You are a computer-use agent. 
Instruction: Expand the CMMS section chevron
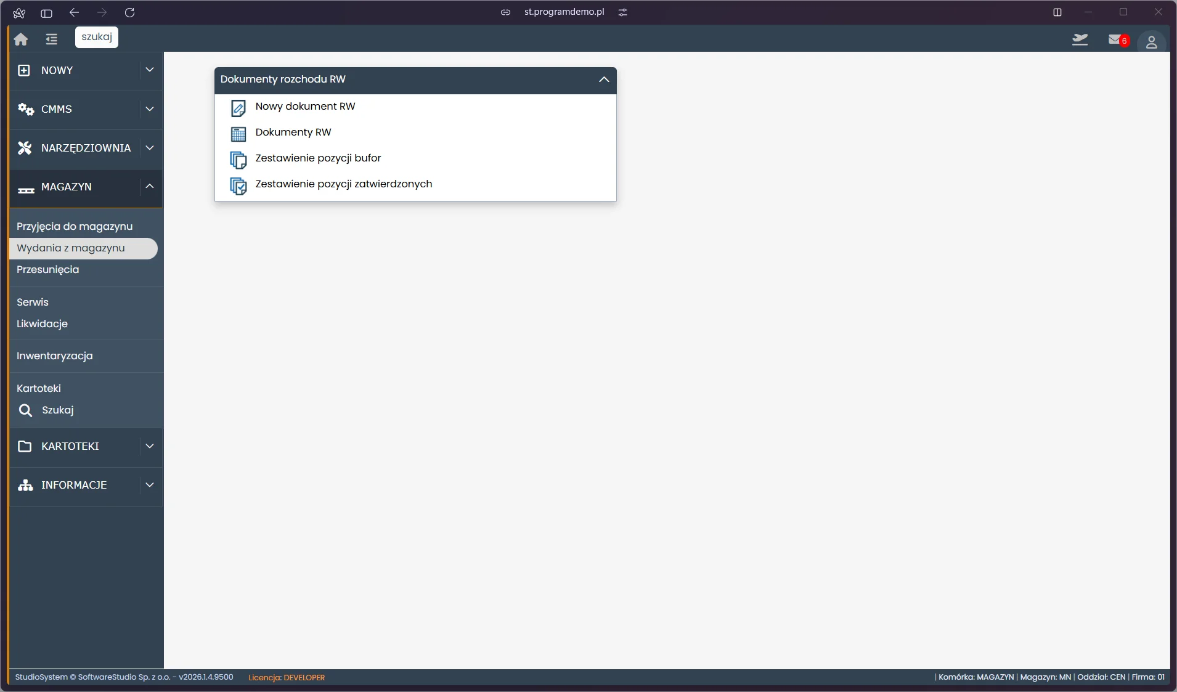click(x=150, y=109)
